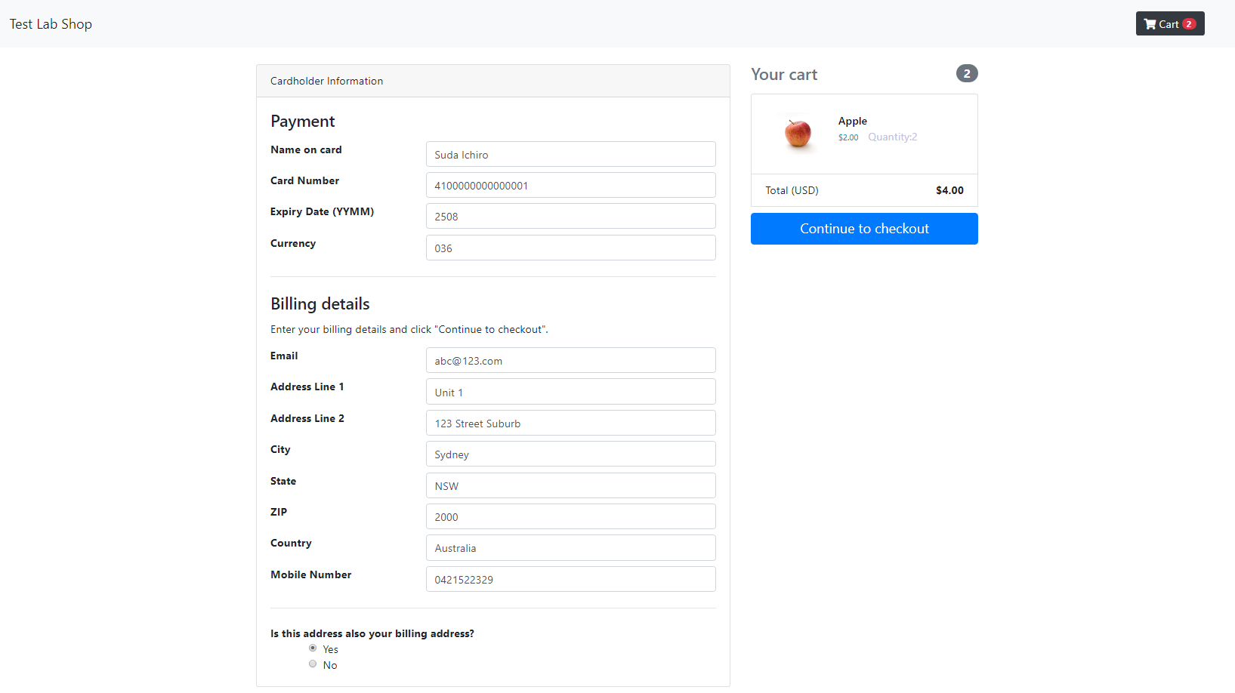Click the Apple product thumbnail

(x=798, y=134)
